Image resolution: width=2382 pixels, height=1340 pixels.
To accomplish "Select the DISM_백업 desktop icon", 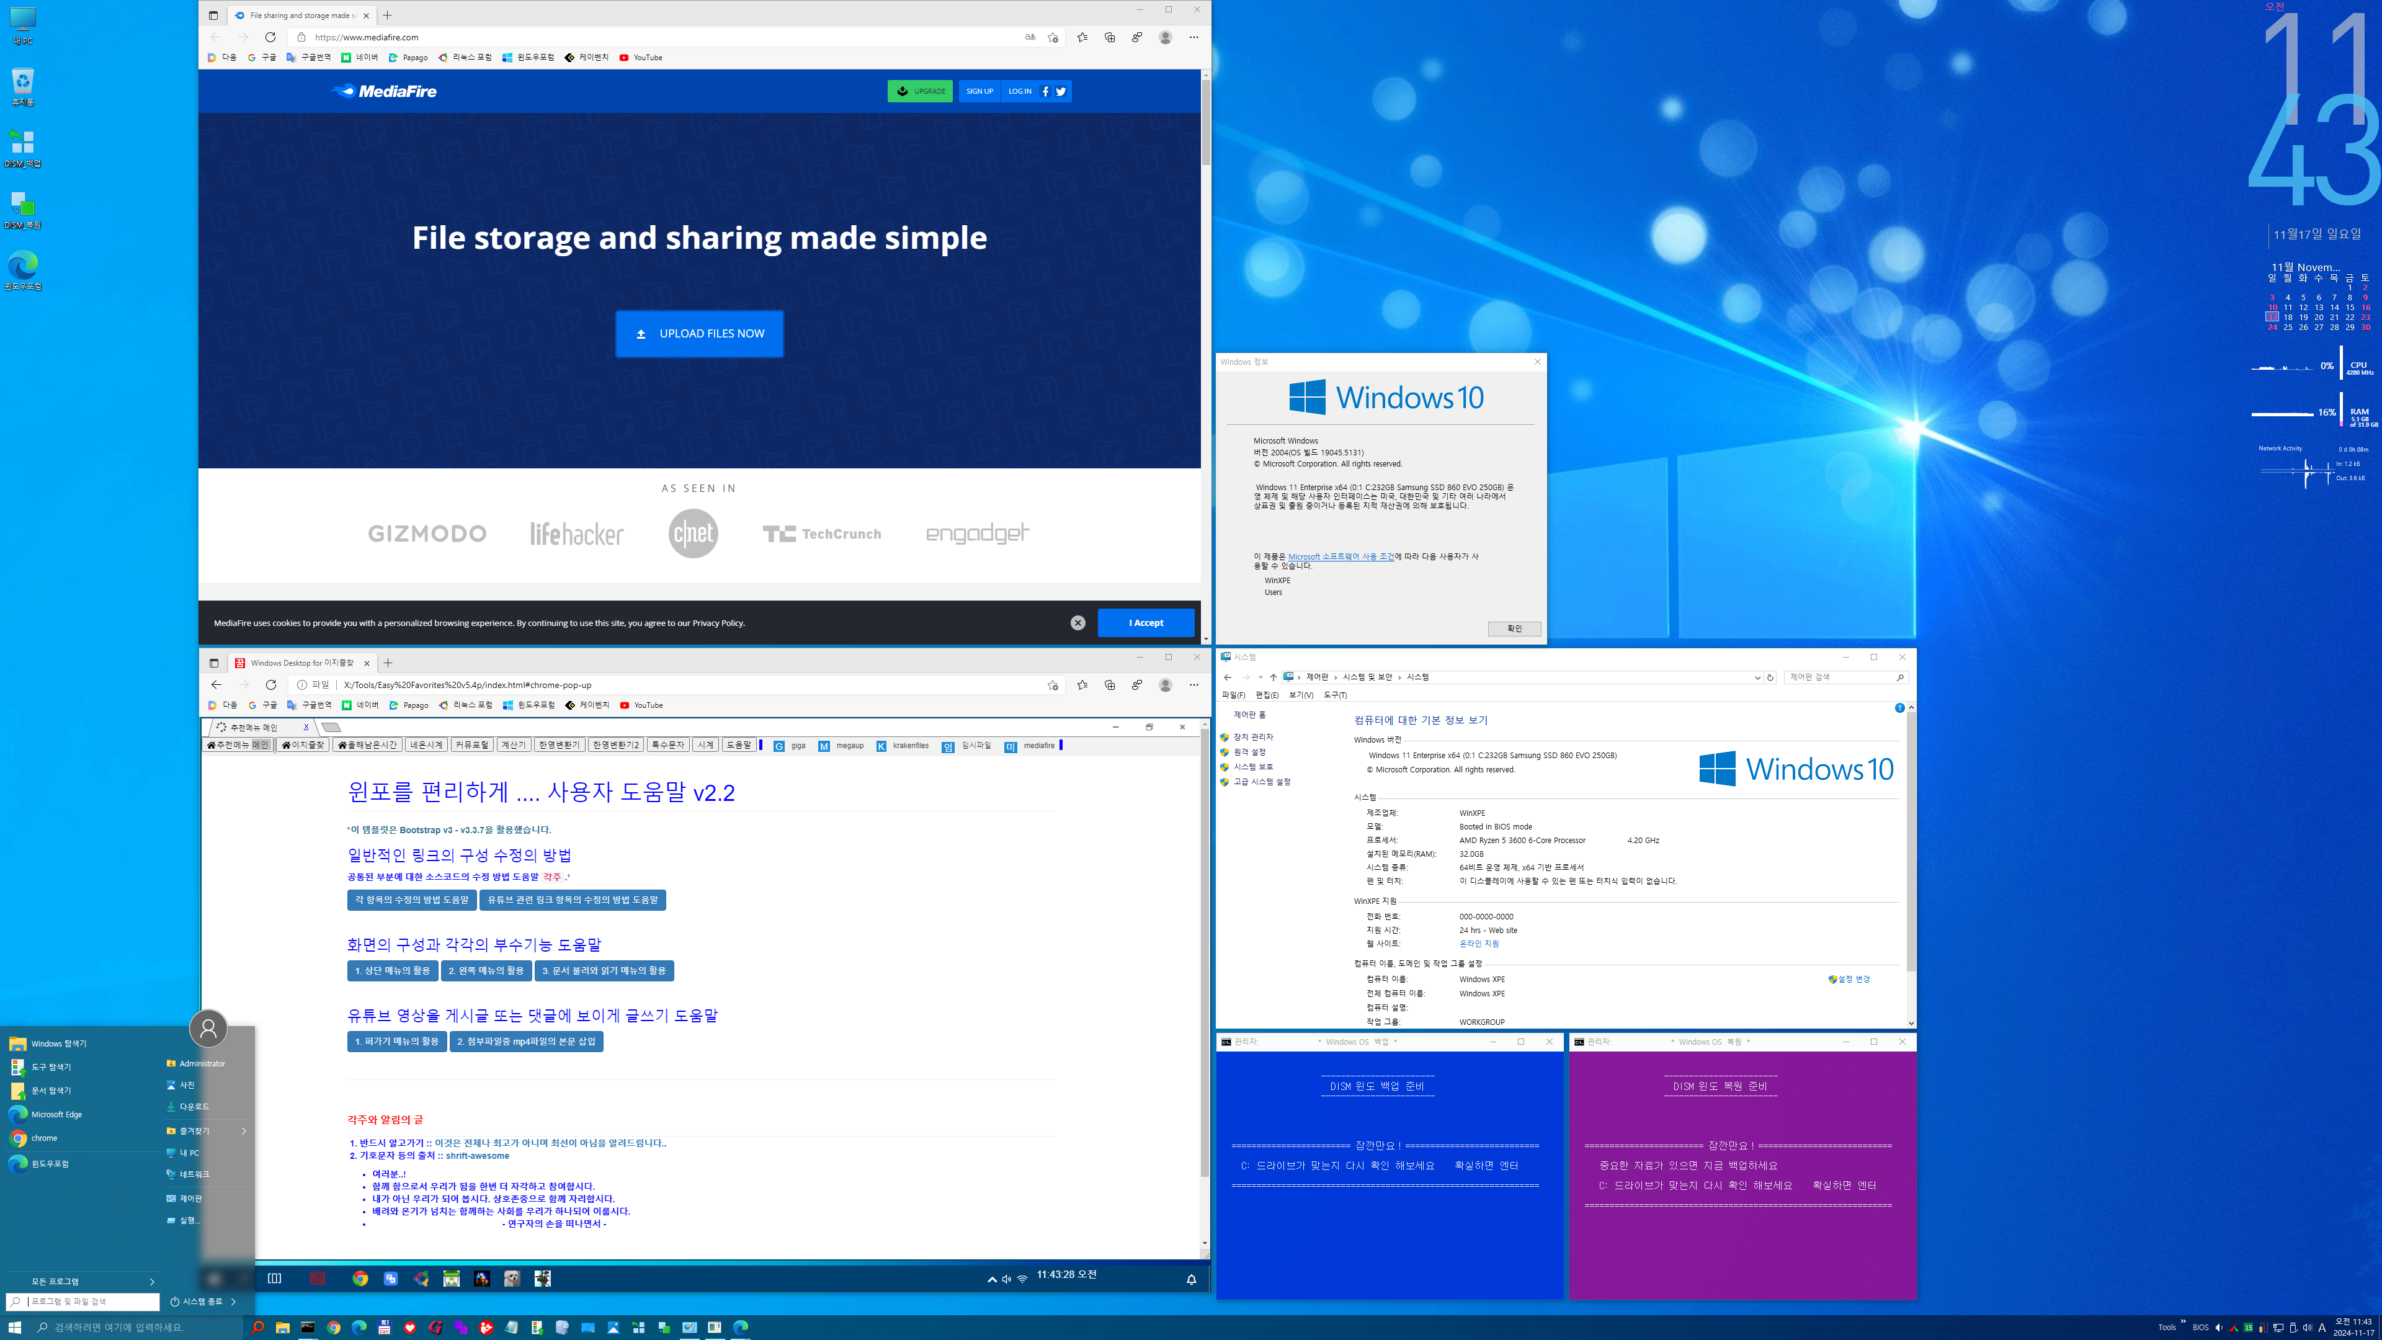I will point(22,148).
